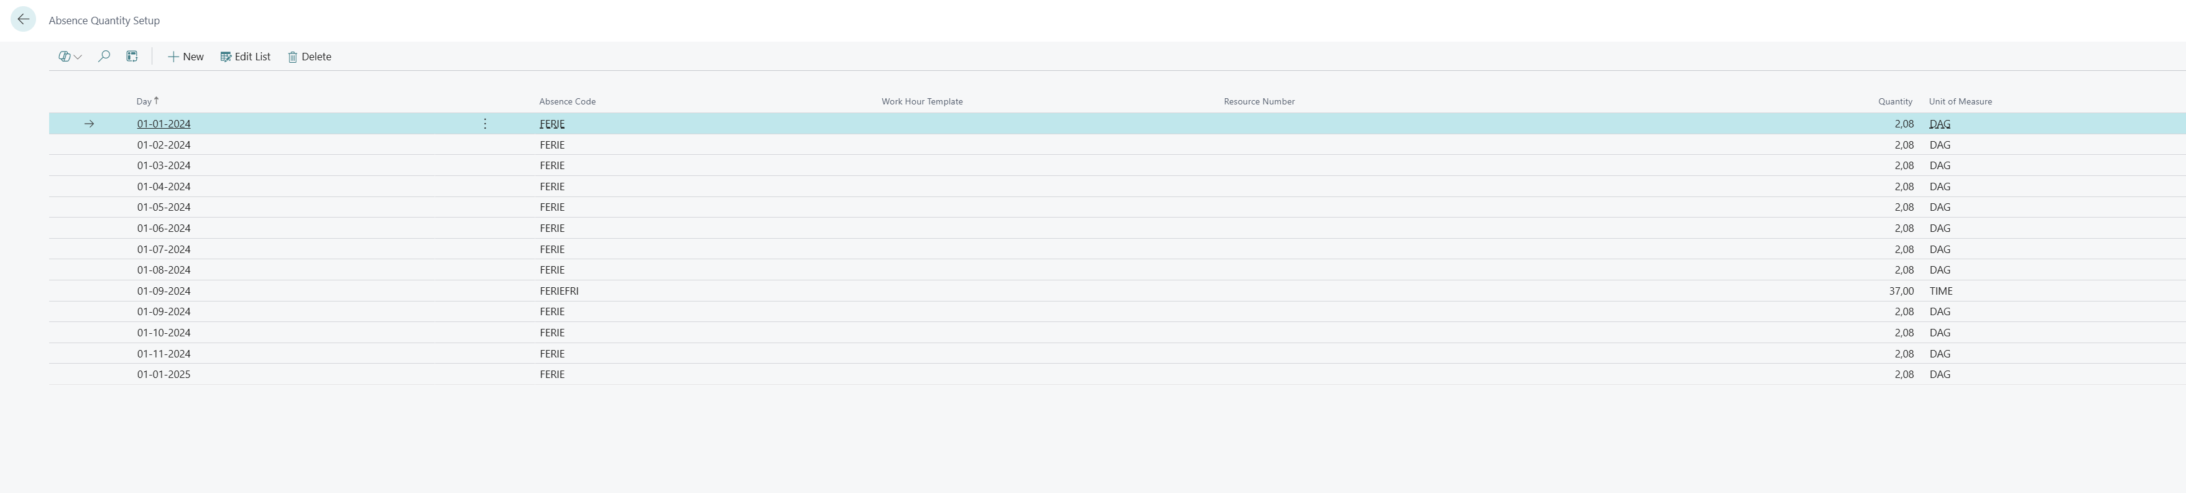
Task: Click the 37,00 quantity cell
Action: (x=1901, y=291)
